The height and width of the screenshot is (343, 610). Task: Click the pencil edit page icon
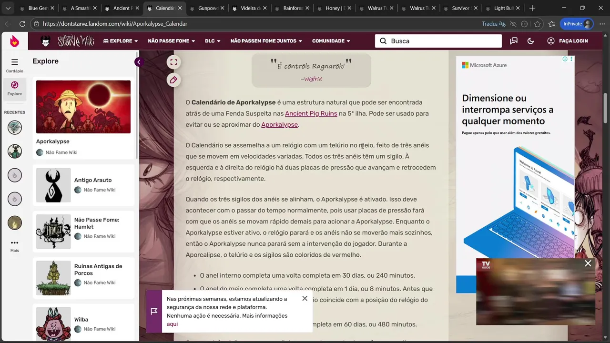[x=173, y=80]
